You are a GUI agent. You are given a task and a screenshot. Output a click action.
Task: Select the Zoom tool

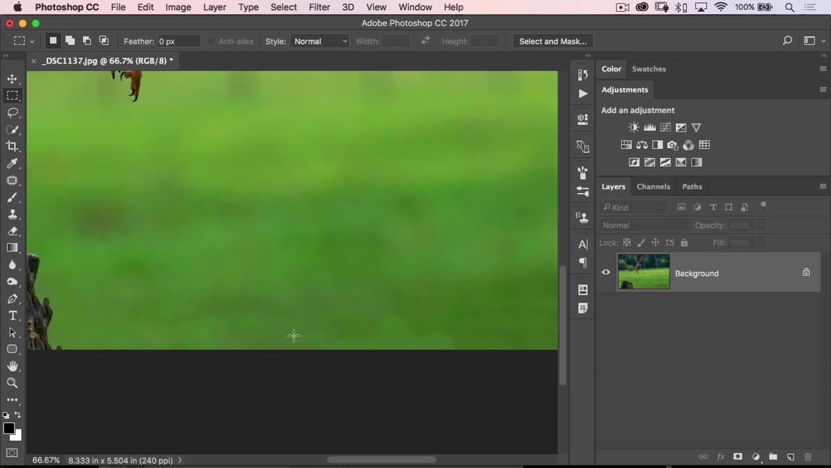coord(12,383)
